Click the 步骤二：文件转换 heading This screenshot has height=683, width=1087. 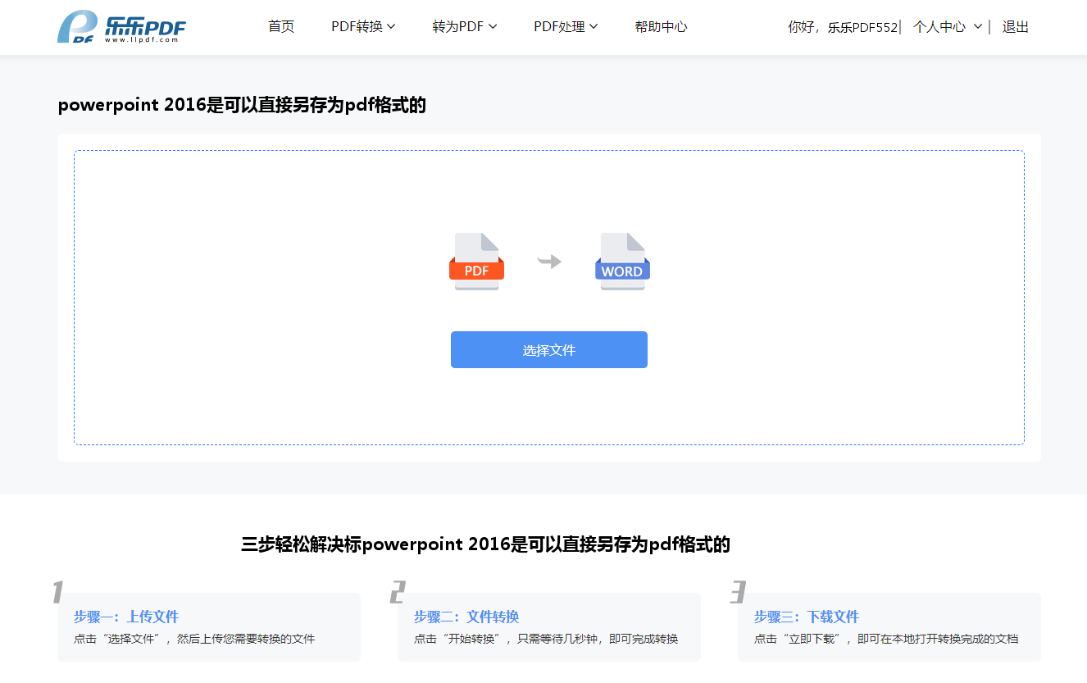466,617
